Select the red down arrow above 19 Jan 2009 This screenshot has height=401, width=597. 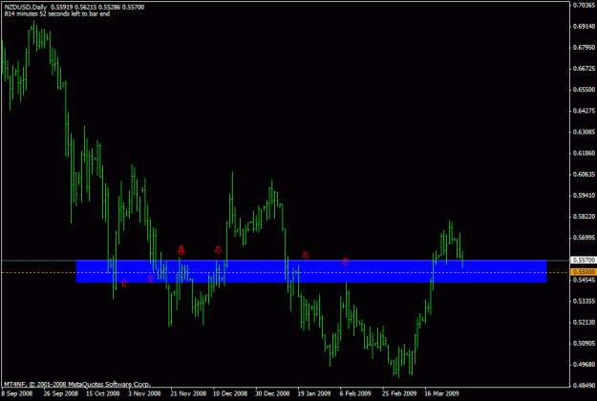[306, 255]
